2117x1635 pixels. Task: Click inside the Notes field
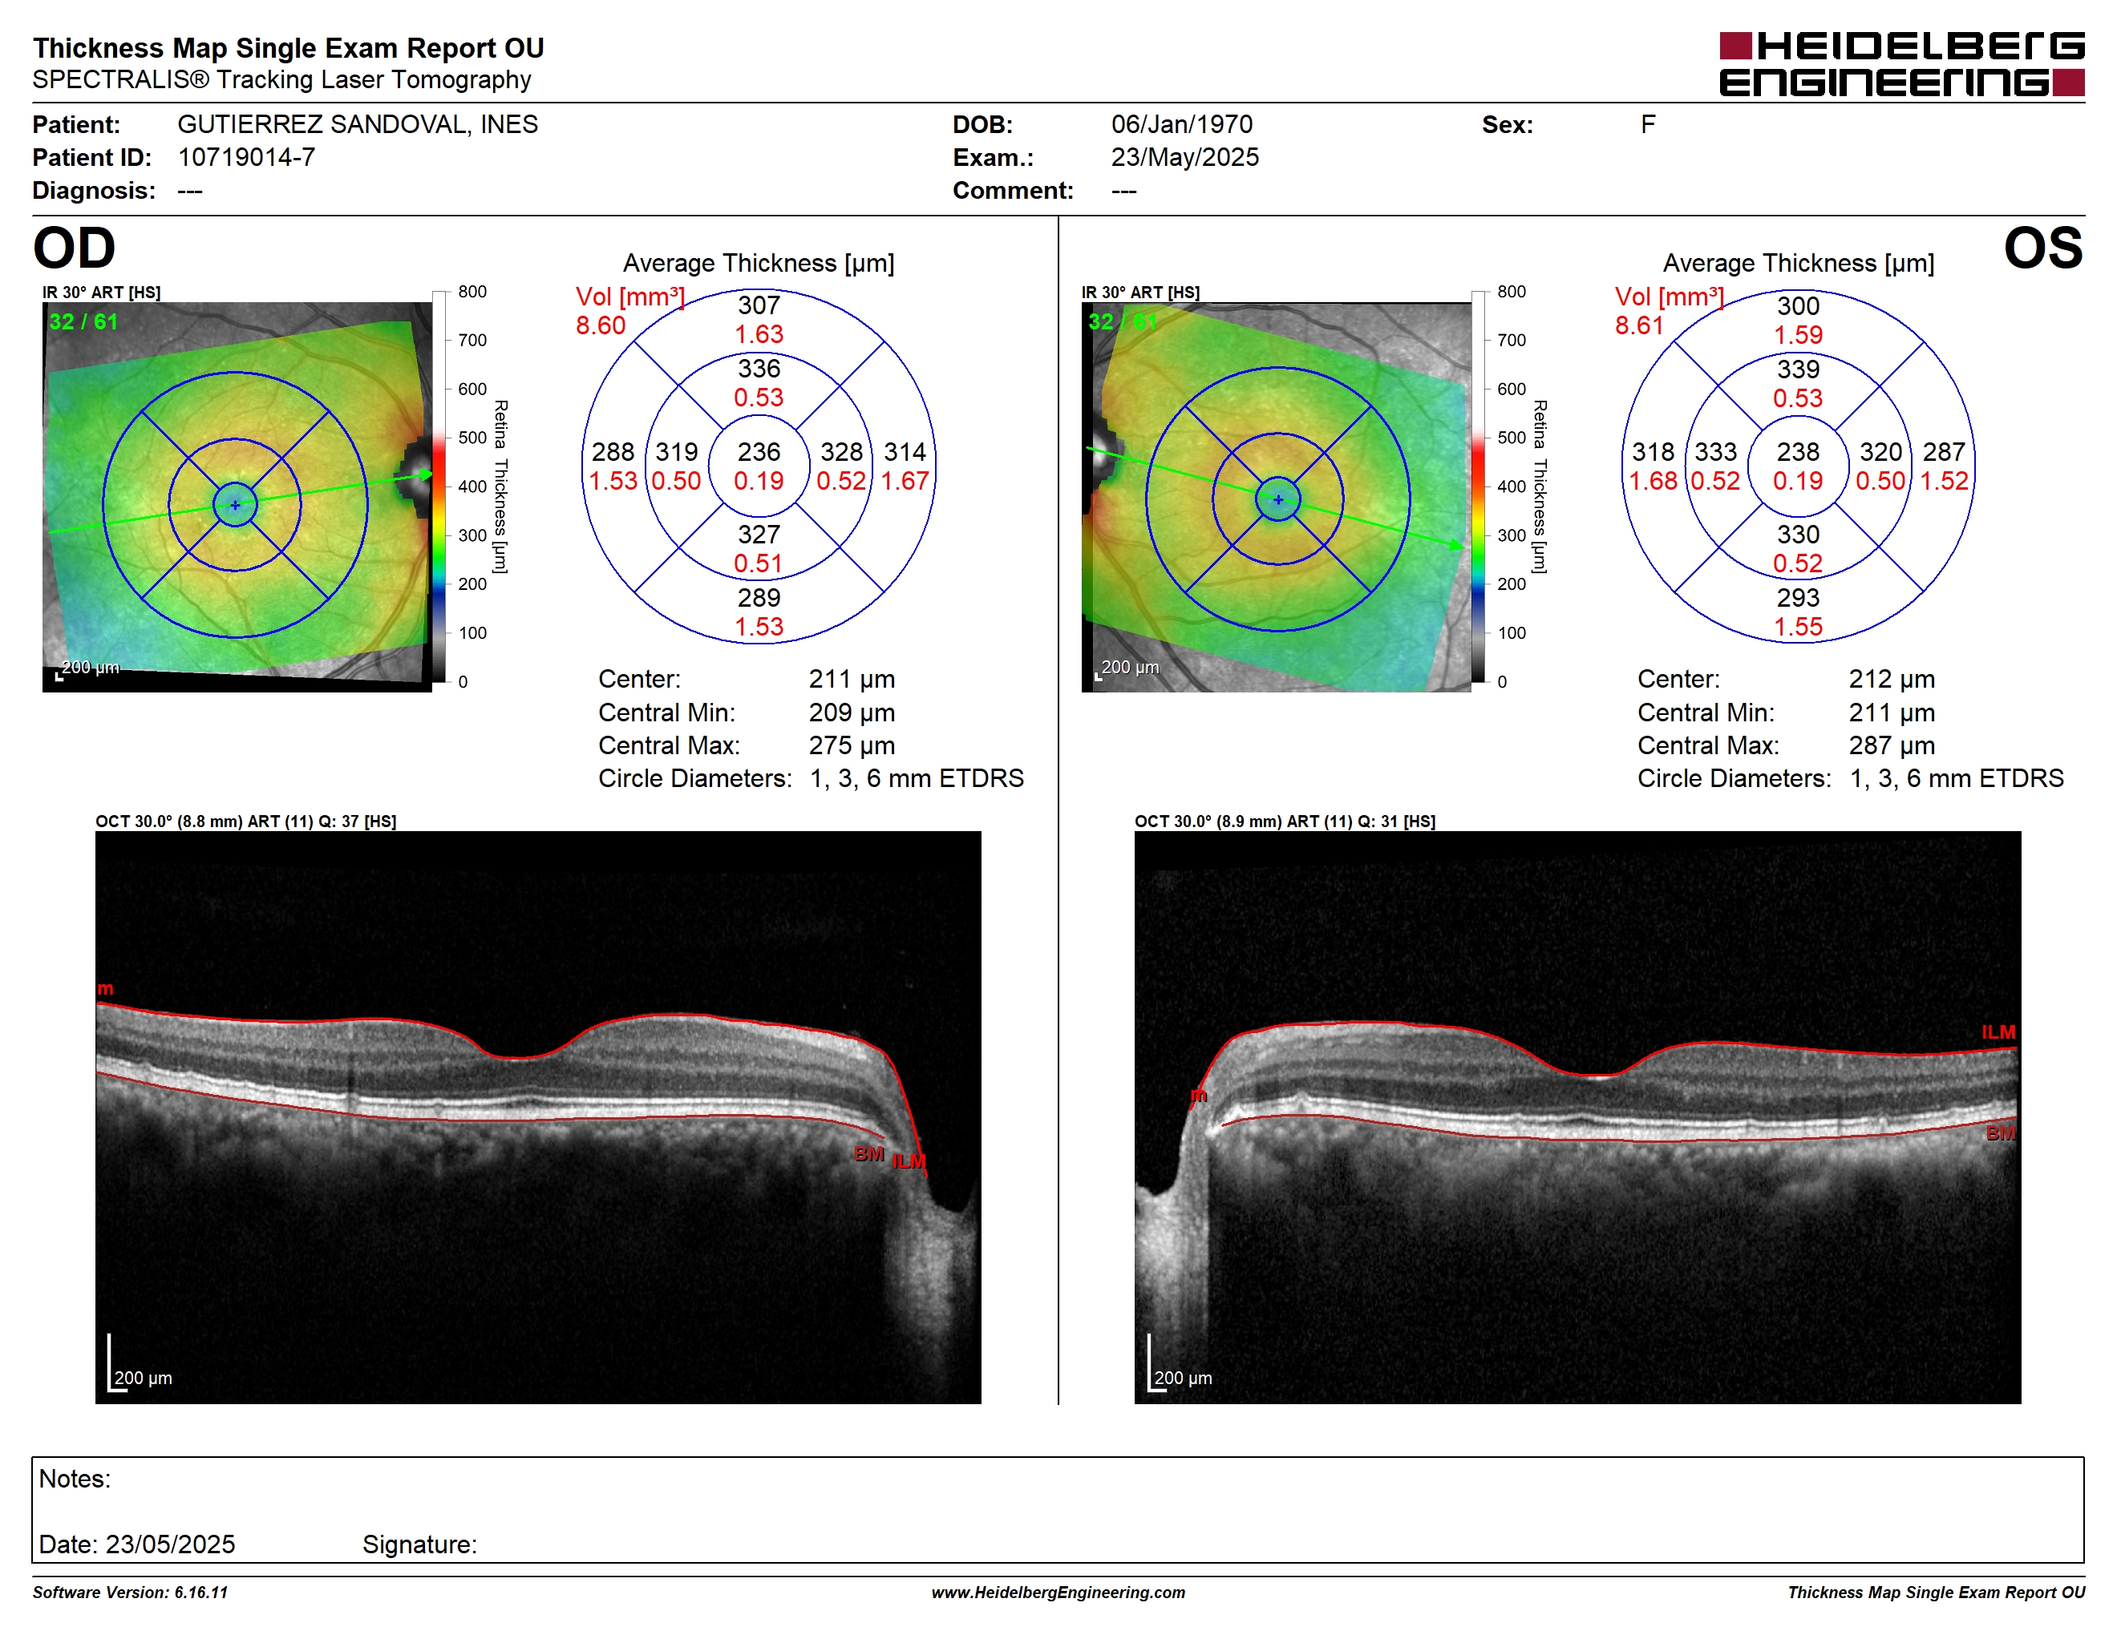pyautogui.click(x=1058, y=1509)
